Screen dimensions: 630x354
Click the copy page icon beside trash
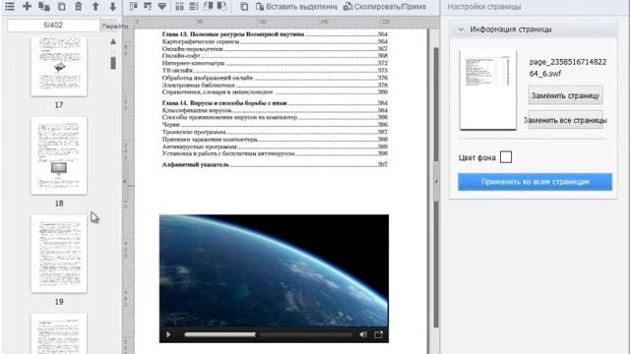pos(61,7)
